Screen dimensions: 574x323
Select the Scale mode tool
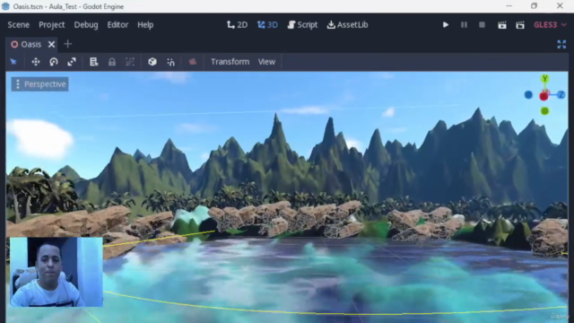point(72,62)
